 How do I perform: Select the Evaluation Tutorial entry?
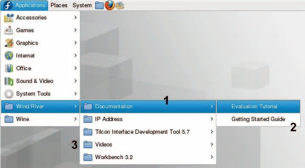point(258,106)
